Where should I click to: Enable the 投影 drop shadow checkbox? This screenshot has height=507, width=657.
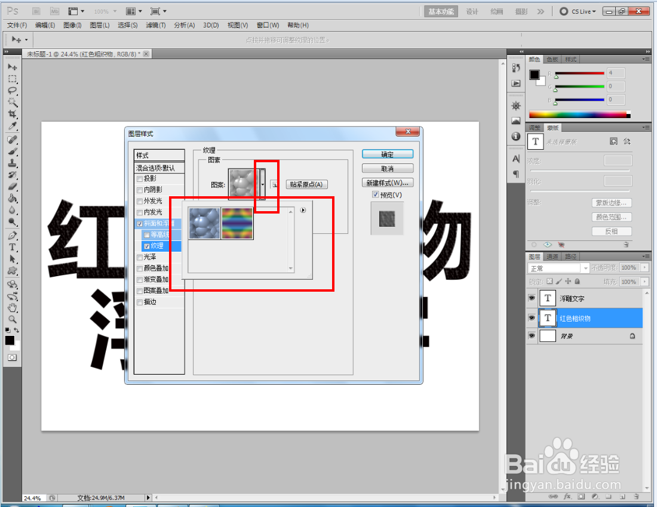tap(140, 178)
